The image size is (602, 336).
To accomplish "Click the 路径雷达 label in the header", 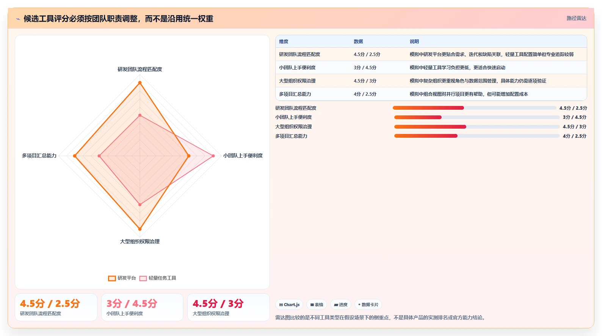I will [576, 18].
